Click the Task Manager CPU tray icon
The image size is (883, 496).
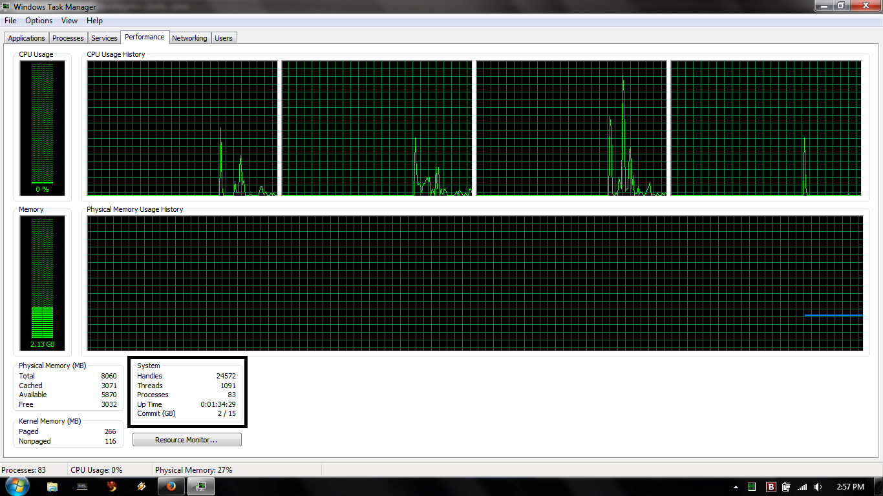coord(752,487)
